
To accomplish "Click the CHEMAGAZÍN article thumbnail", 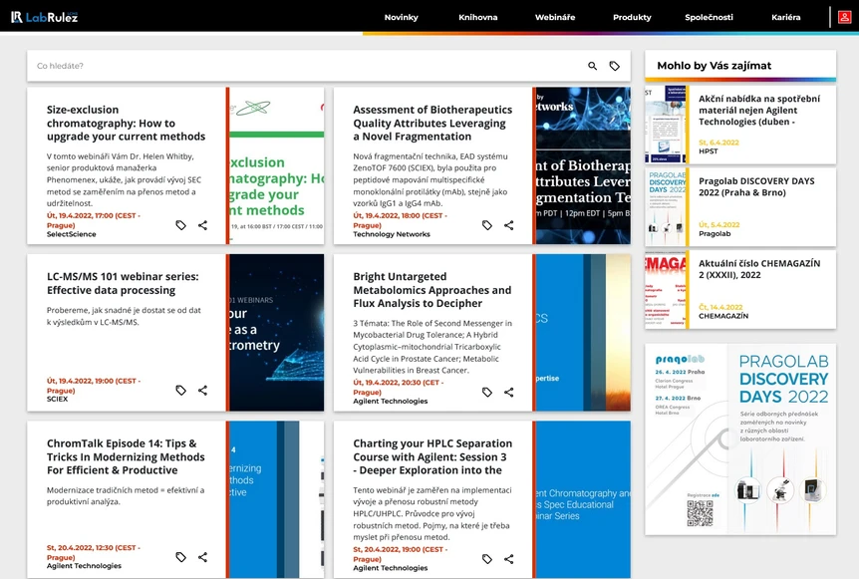I will [x=665, y=289].
